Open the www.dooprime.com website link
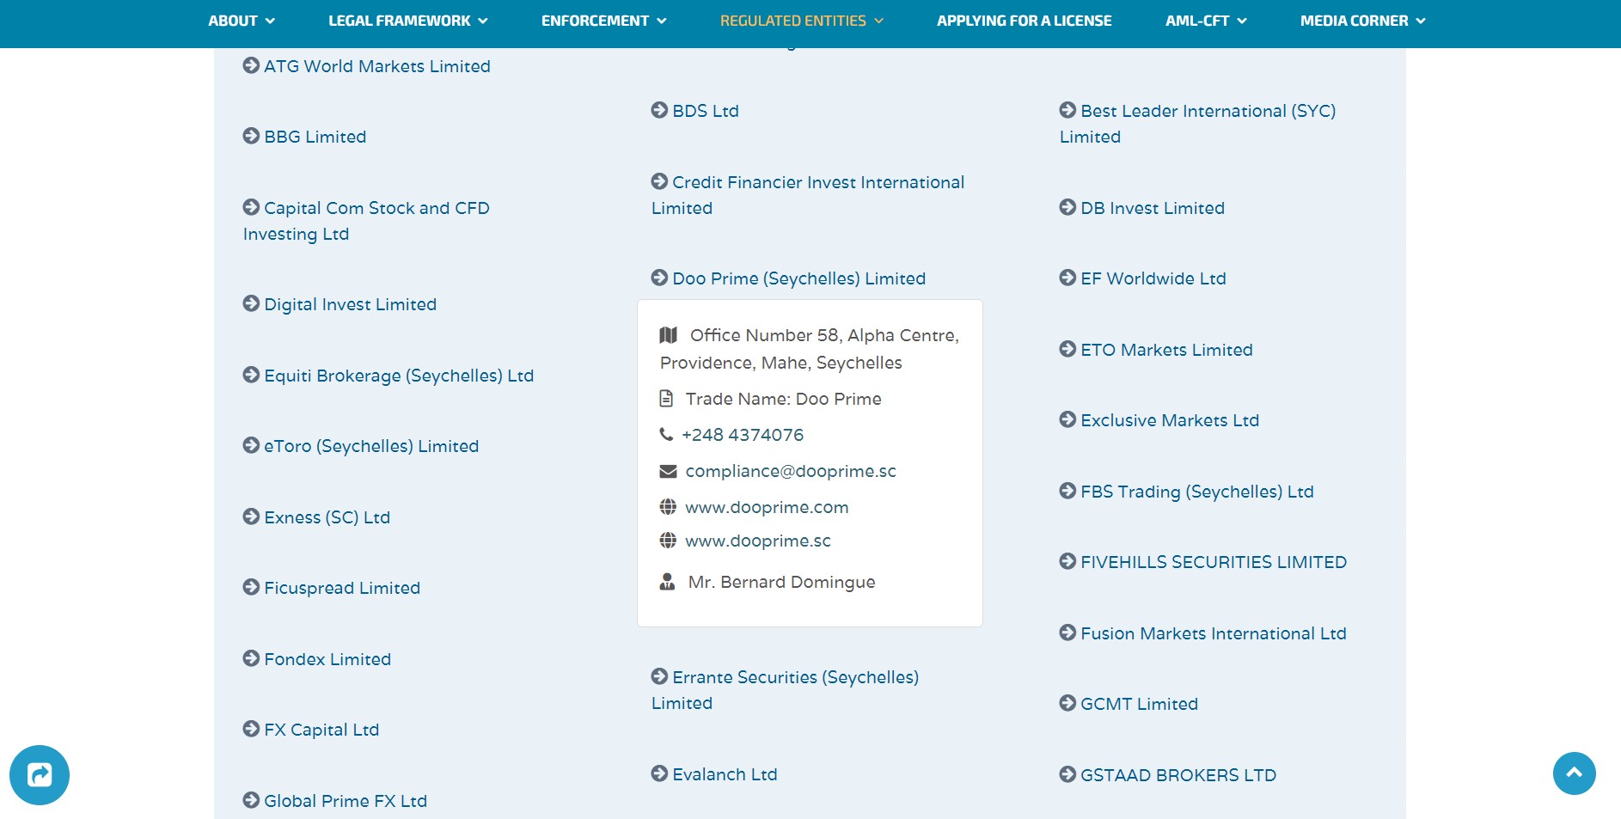1621x819 pixels. coord(767,507)
